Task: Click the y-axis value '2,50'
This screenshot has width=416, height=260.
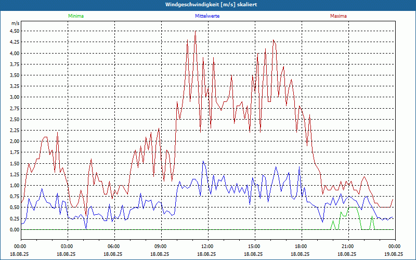Action: point(15,120)
